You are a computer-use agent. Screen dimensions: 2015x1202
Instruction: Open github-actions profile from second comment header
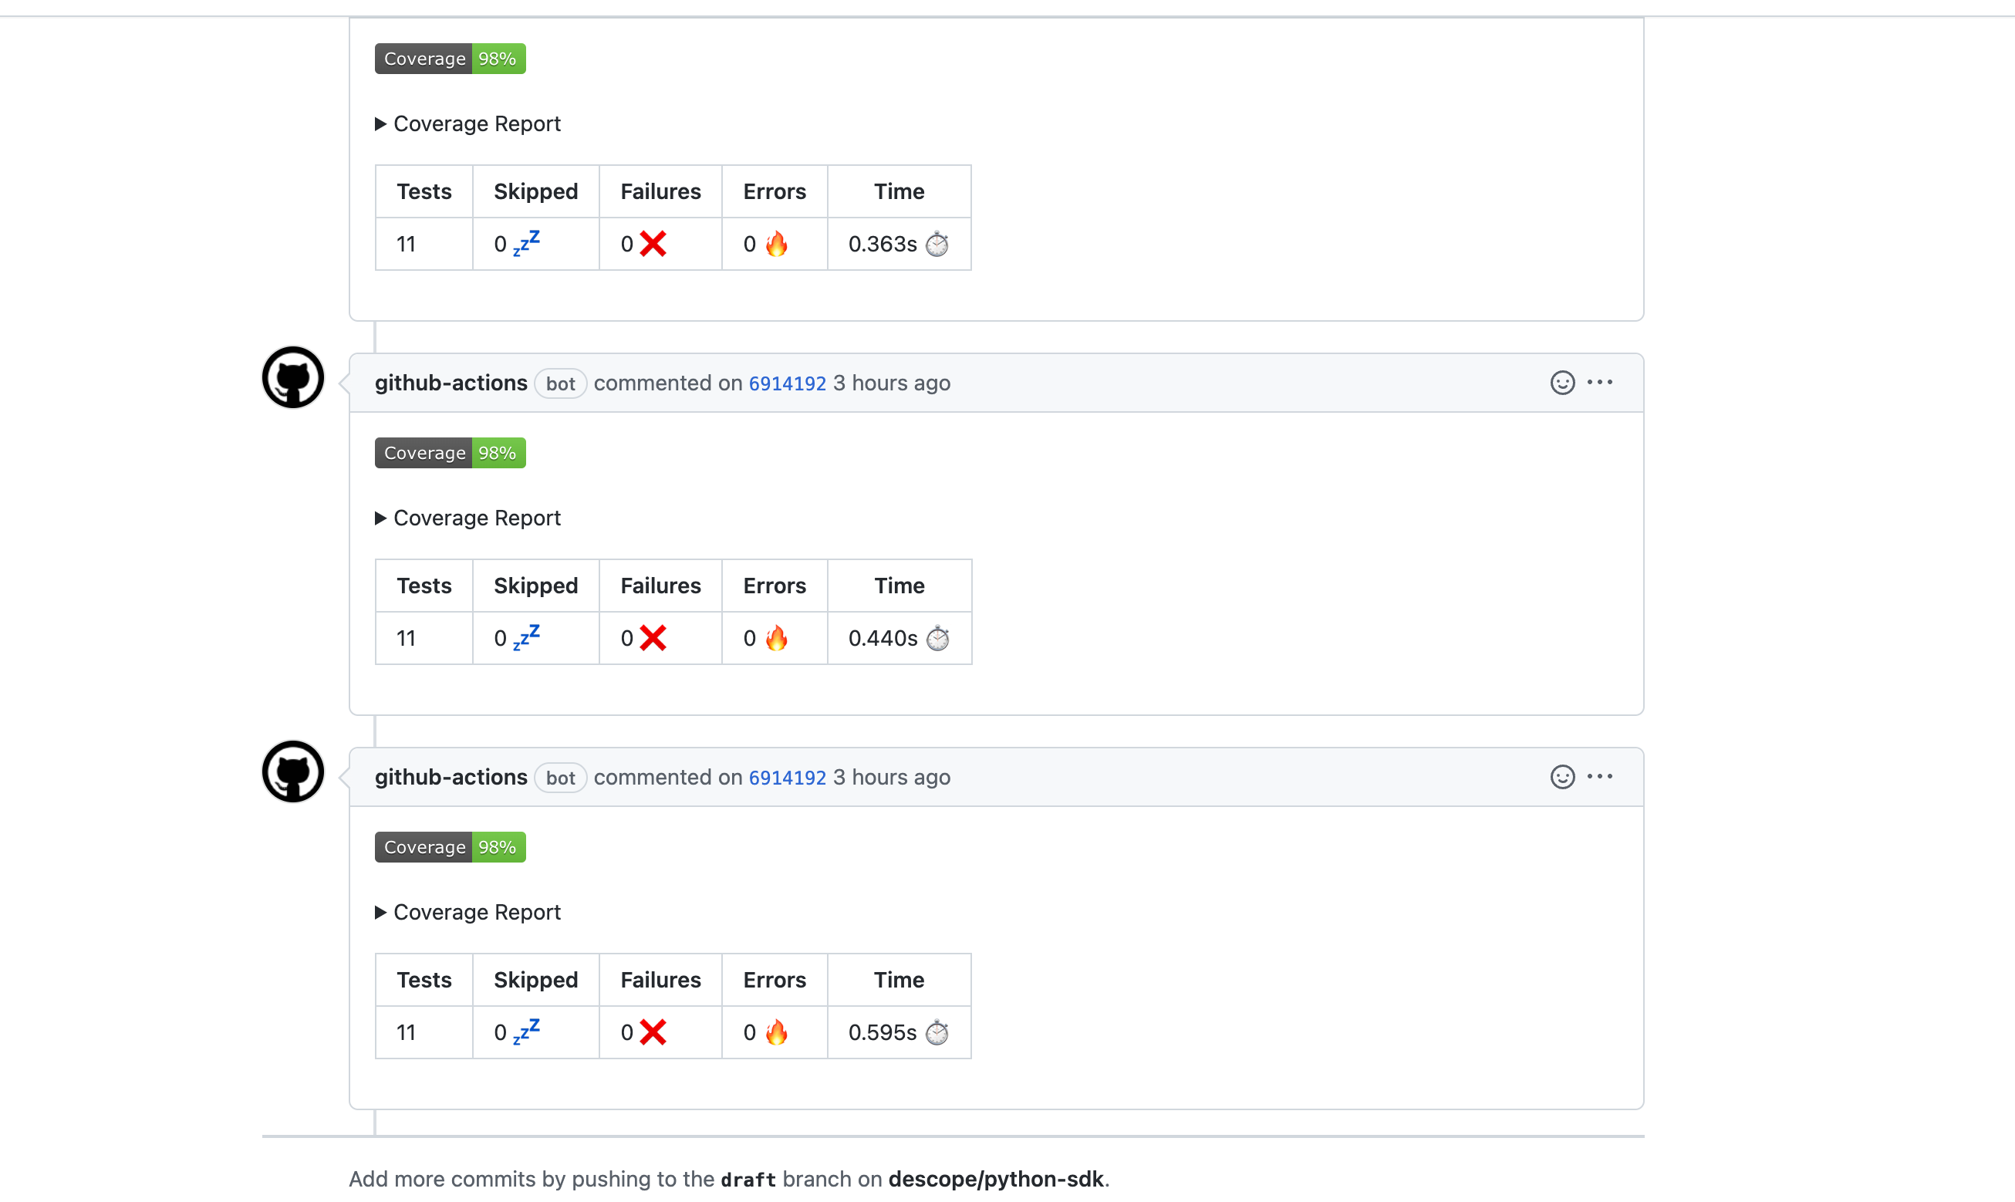451,383
